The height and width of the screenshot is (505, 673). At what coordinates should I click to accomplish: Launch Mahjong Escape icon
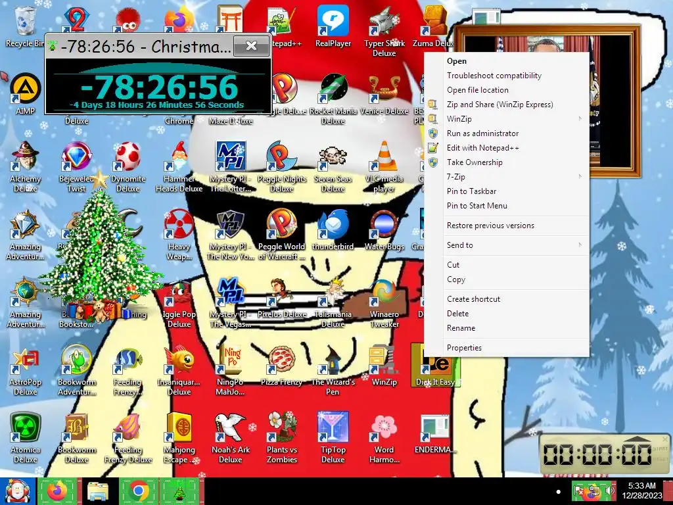click(179, 437)
